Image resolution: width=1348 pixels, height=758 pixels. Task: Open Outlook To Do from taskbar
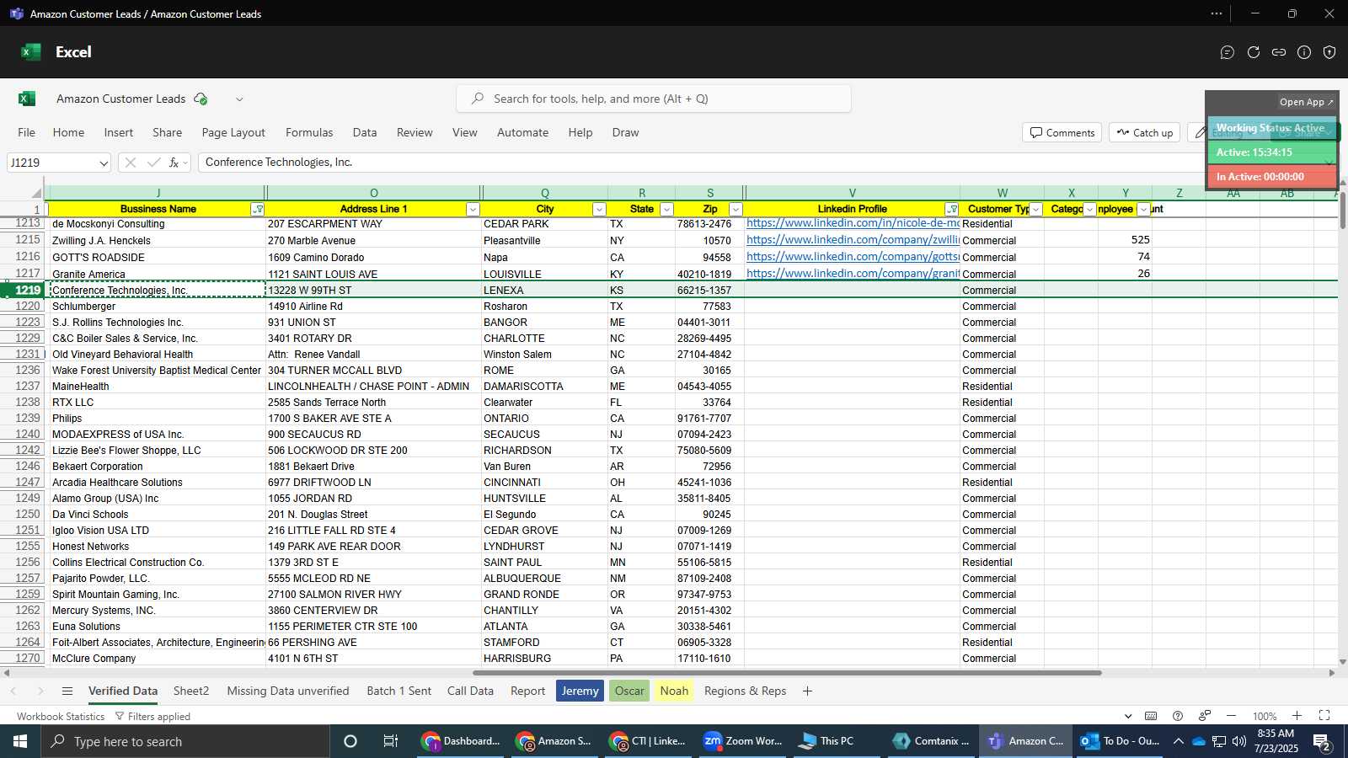coord(1121,741)
